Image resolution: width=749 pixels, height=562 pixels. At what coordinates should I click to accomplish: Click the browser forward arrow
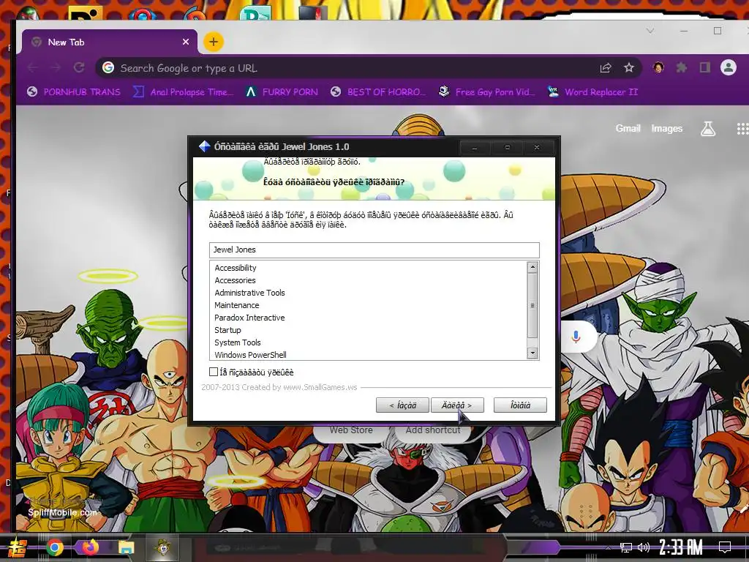pos(56,68)
